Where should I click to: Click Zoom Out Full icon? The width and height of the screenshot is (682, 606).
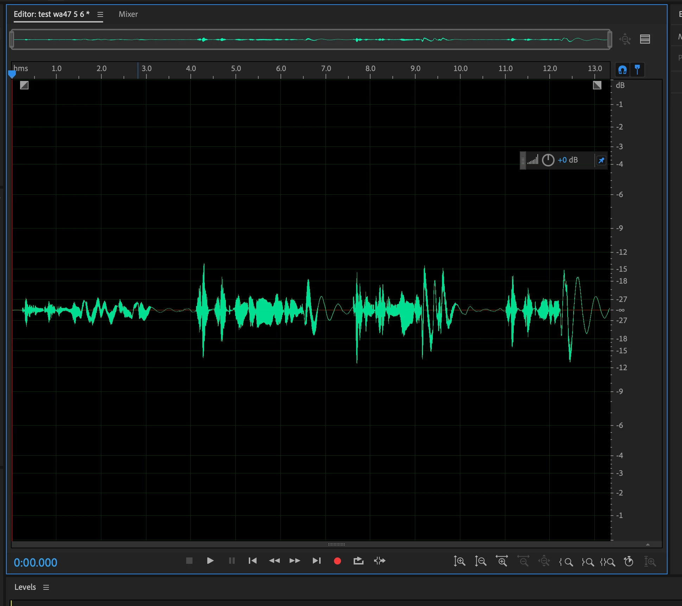pyautogui.click(x=544, y=561)
